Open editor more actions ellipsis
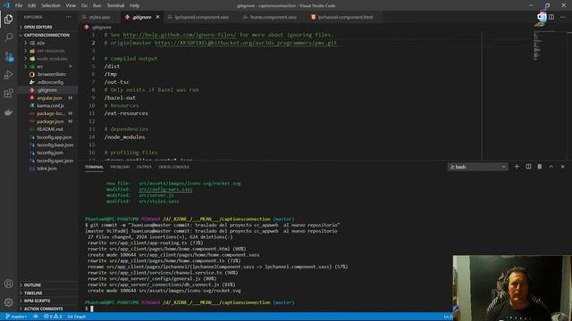Image resolution: width=572 pixels, height=321 pixels. click(562, 17)
